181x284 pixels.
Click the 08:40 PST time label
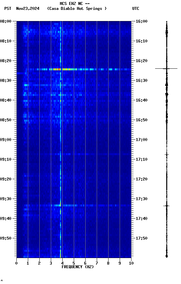point(6,100)
